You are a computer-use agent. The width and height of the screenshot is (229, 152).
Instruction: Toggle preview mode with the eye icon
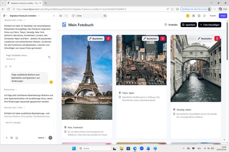60,16
